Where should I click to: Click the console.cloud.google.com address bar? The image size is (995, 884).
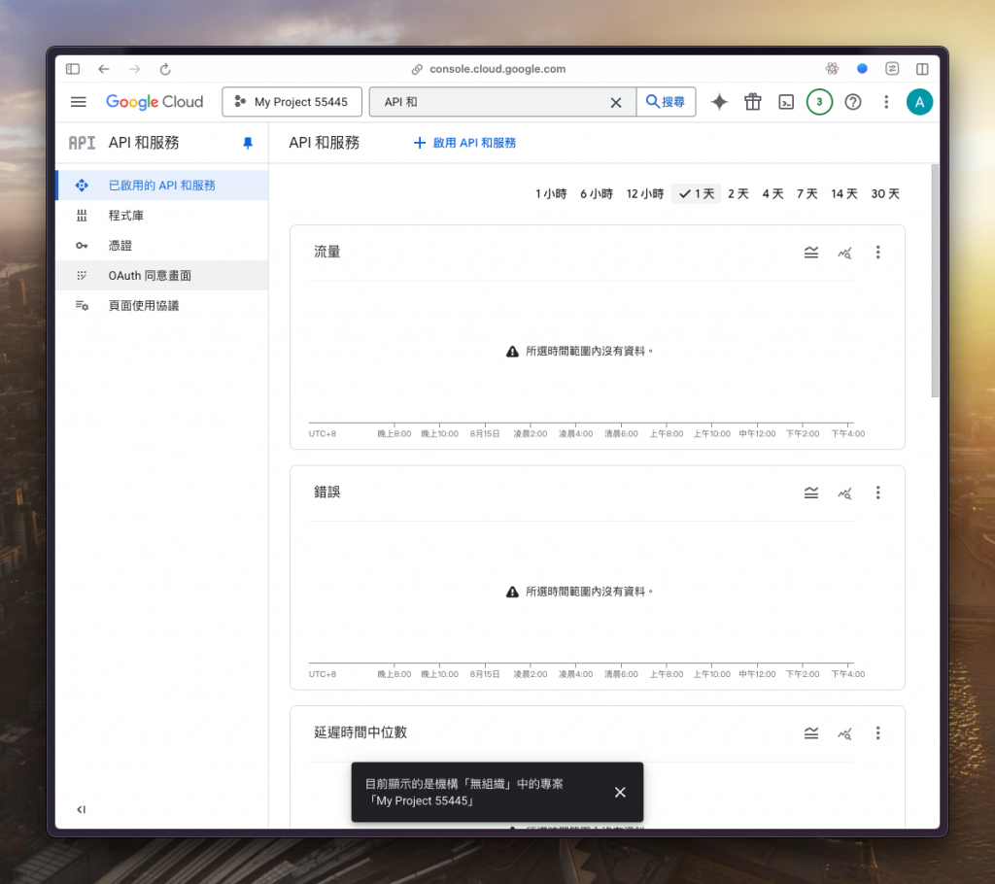click(489, 69)
